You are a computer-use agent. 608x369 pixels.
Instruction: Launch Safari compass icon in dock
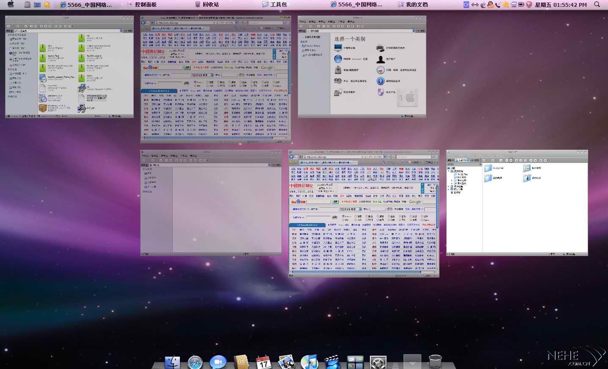coord(195,363)
